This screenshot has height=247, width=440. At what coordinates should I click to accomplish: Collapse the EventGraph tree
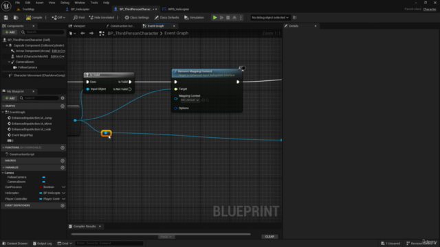click(3, 112)
